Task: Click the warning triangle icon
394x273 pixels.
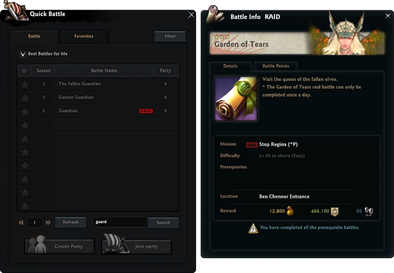Action: 253,228
